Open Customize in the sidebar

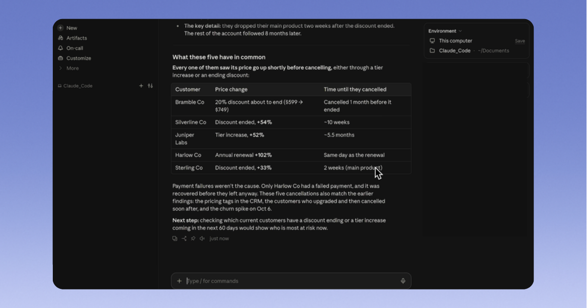(74, 58)
